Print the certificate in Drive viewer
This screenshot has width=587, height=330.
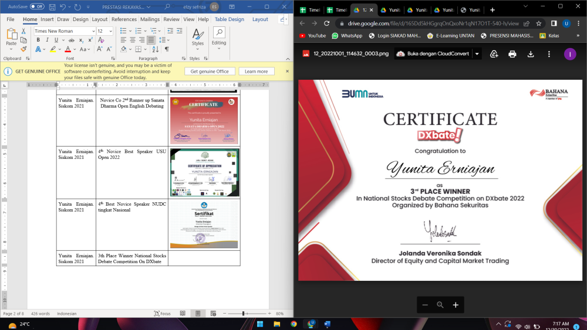[512, 54]
